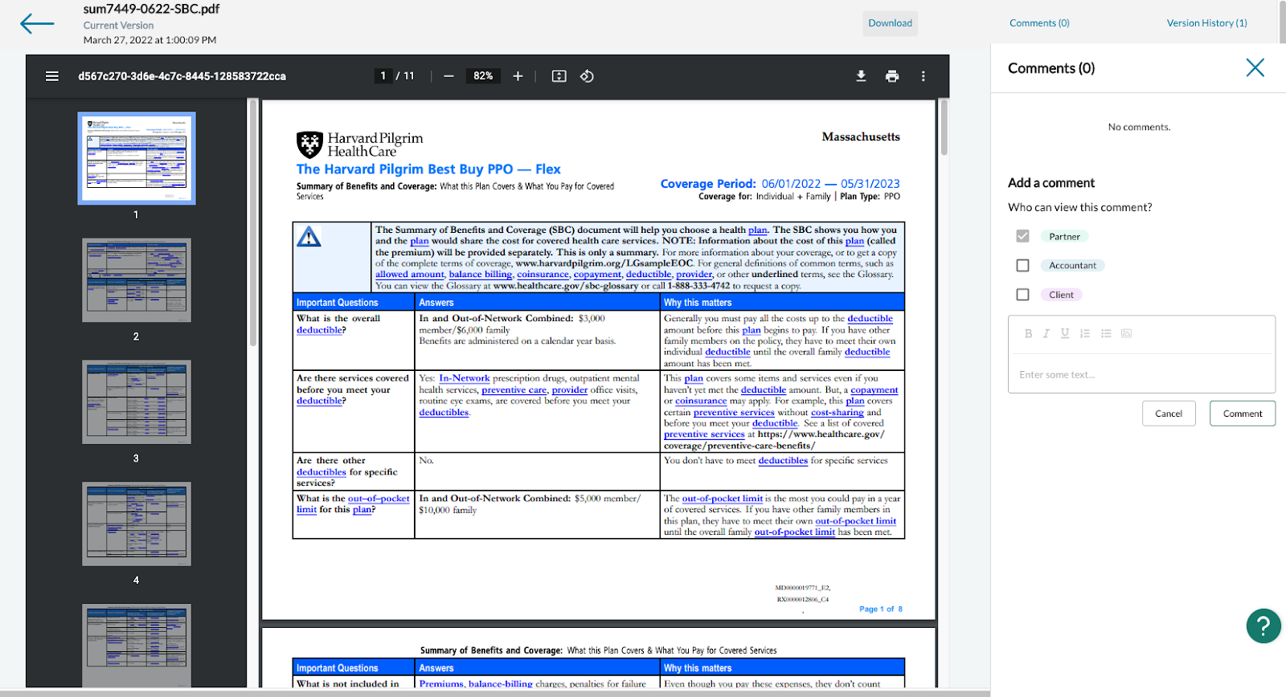Zoom in with the plus icon
This screenshot has width=1286, height=697.
518,76
